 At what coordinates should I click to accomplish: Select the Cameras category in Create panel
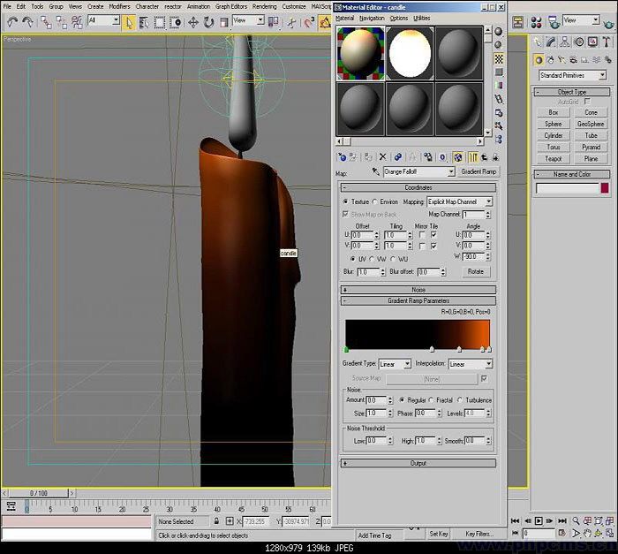(574, 60)
